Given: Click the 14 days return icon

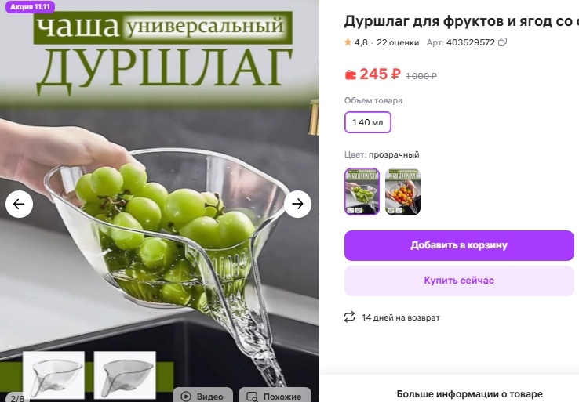Looking at the screenshot, I should pos(349,317).
